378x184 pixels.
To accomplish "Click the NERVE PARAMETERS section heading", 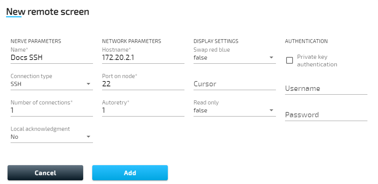I will pyautogui.click(x=36, y=41).
